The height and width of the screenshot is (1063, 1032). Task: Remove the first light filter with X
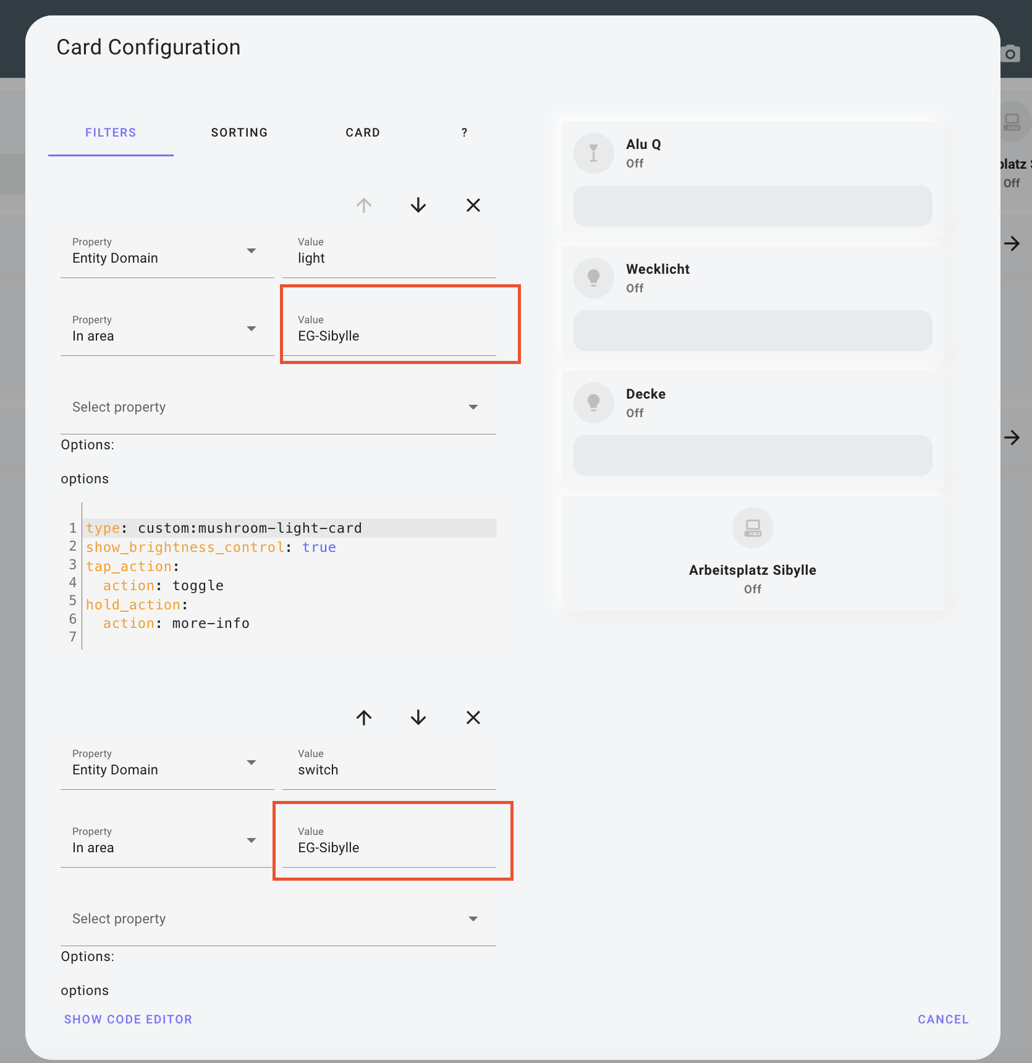click(473, 205)
